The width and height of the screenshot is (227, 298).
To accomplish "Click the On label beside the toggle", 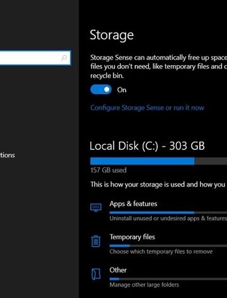I will coord(122,90).
